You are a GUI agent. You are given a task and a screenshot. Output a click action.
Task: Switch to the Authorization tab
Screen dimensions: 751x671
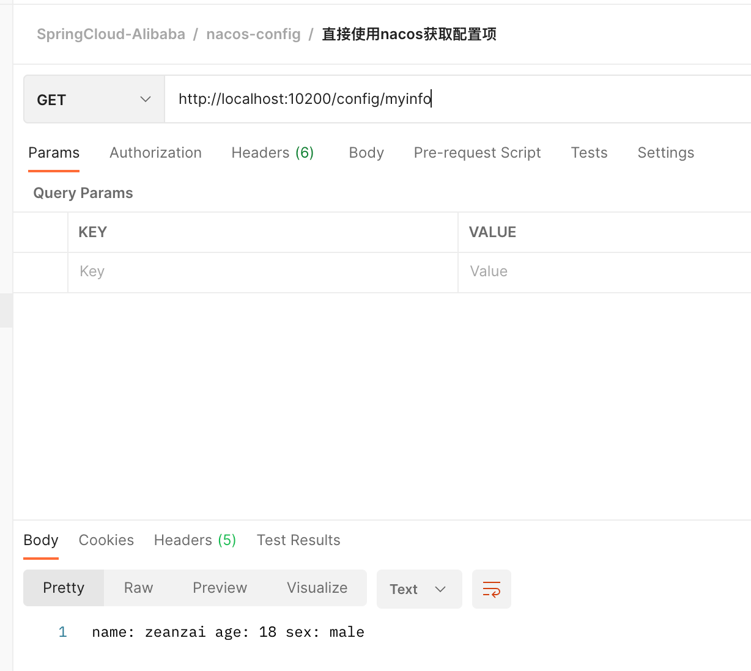(155, 153)
